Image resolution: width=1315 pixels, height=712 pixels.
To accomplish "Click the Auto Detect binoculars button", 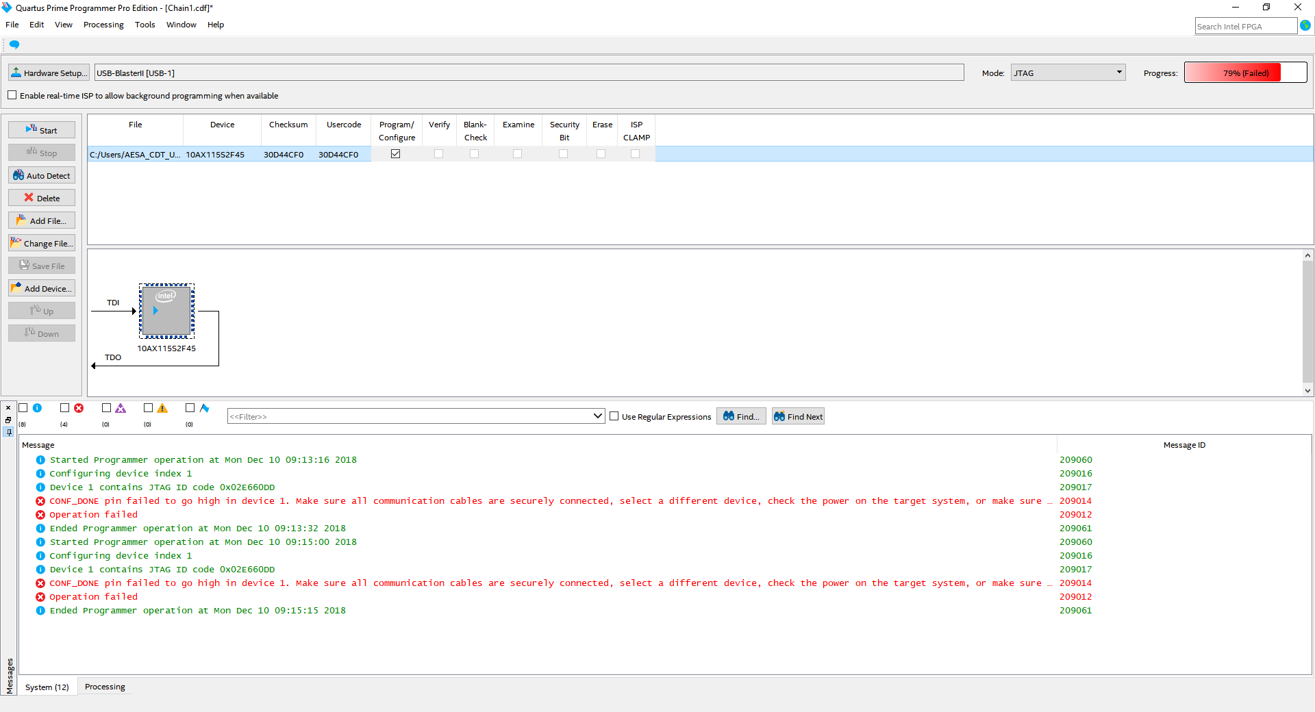I will (42, 176).
